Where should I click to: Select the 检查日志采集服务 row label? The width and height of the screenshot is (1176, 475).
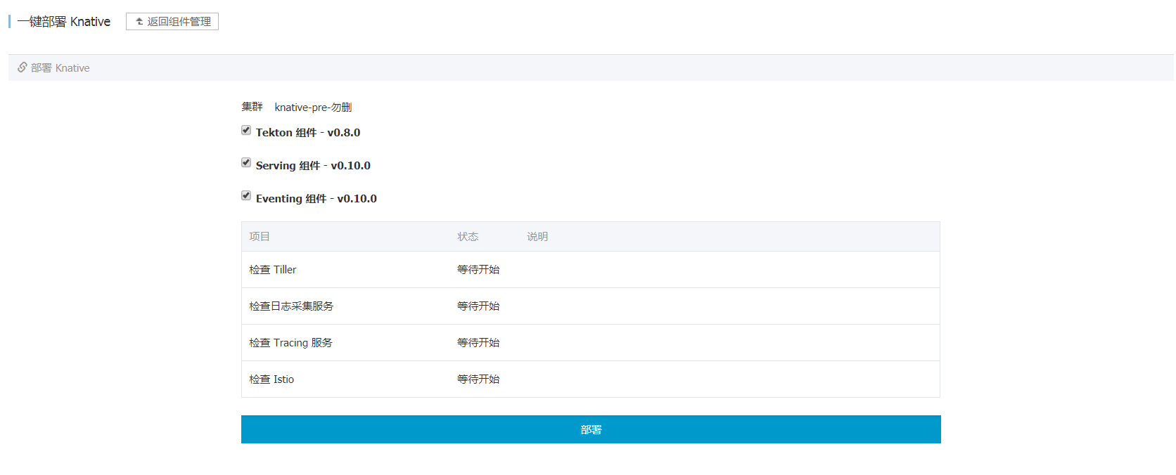(291, 306)
